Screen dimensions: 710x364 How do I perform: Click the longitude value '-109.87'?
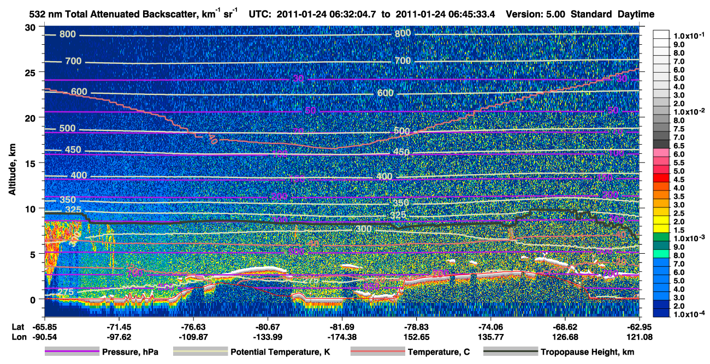point(194,337)
